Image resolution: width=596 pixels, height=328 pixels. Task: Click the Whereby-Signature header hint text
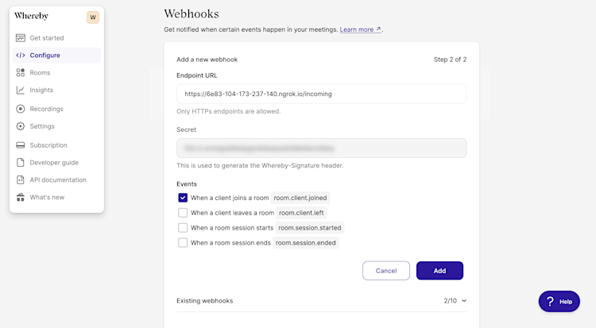click(260, 165)
